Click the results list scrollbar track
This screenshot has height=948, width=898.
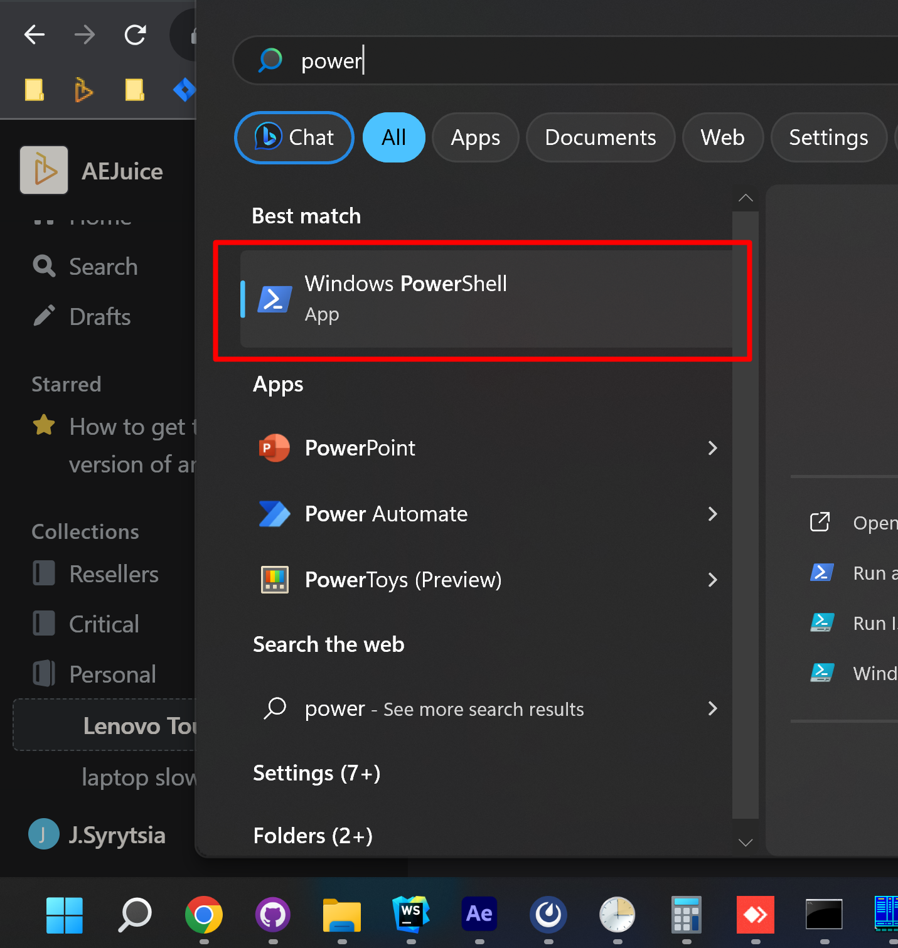pos(746,514)
